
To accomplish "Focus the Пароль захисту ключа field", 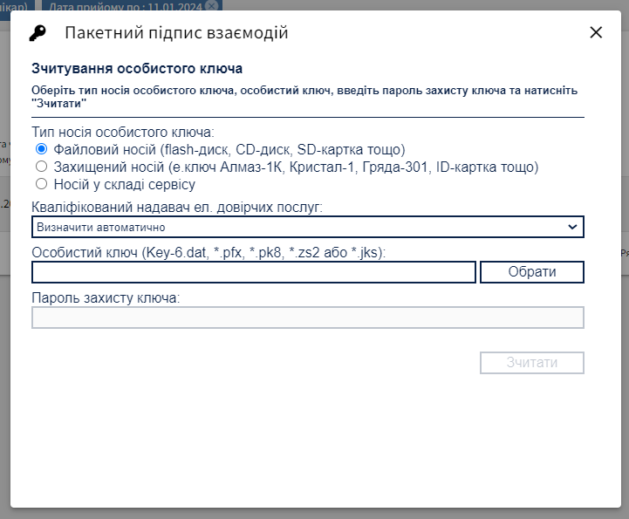I will pos(307,318).
